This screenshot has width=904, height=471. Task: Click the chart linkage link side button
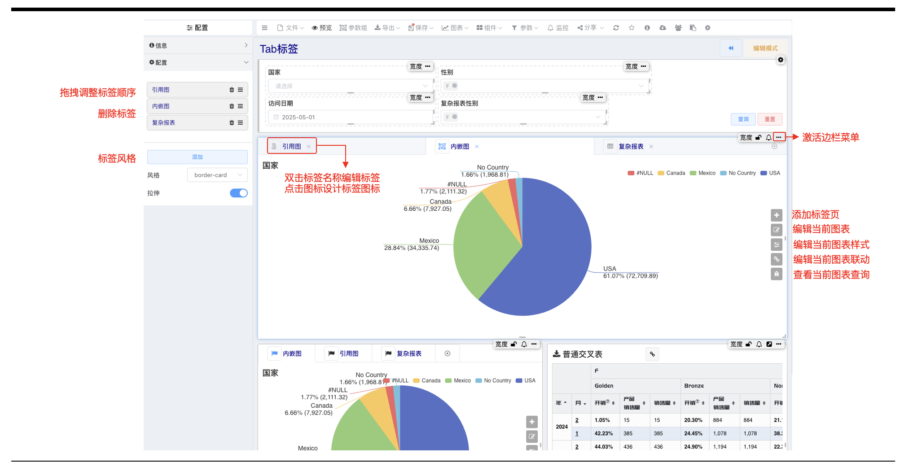(x=777, y=259)
